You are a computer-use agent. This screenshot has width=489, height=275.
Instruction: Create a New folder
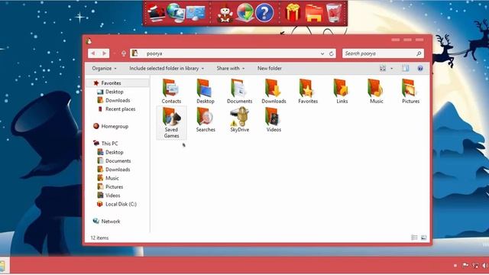pyautogui.click(x=270, y=68)
